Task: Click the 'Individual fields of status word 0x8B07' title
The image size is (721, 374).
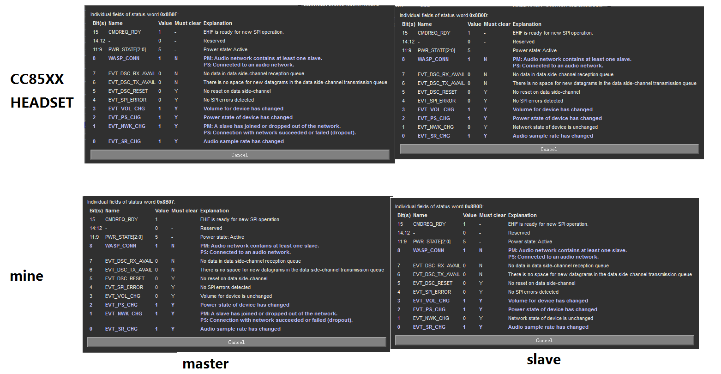Action: coord(131,202)
